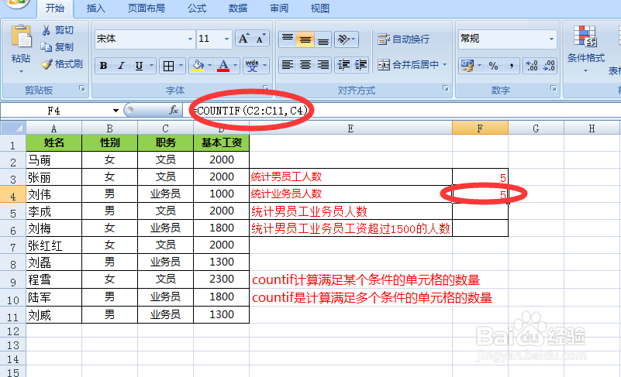Click the Cut (剪切) scissors icon

tap(47, 30)
